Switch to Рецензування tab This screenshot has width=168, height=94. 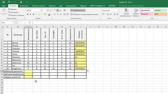point(71,6)
